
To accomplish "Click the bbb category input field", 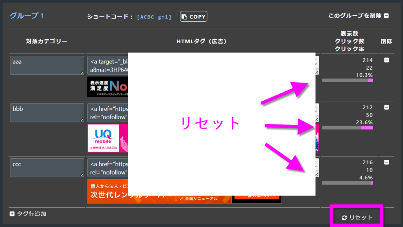I will [47, 113].
